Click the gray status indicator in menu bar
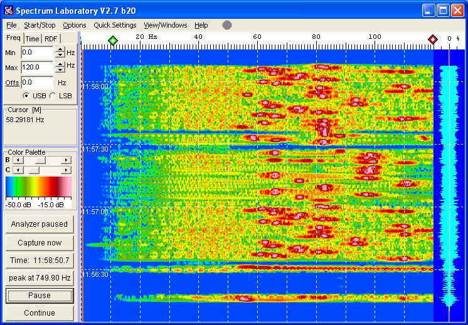The height and width of the screenshot is (325, 468). coord(227,25)
